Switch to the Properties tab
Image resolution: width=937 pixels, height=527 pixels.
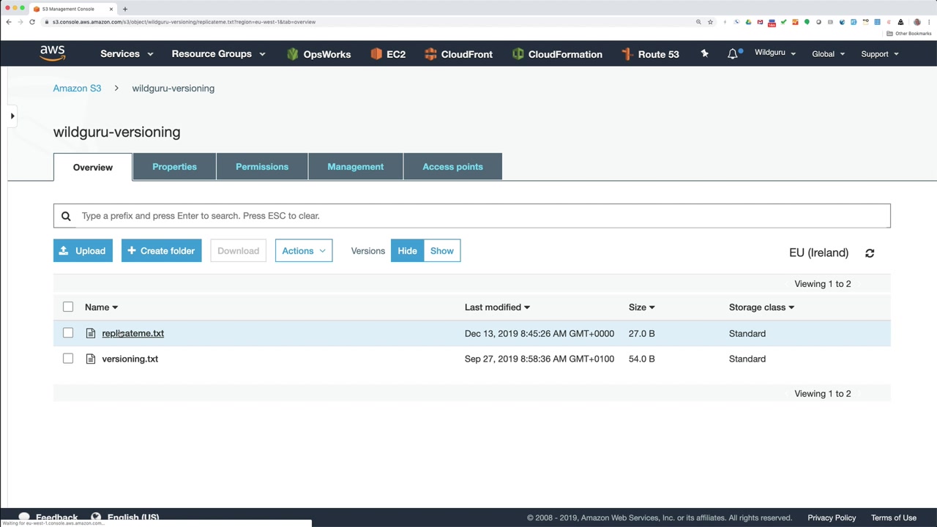(x=174, y=167)
